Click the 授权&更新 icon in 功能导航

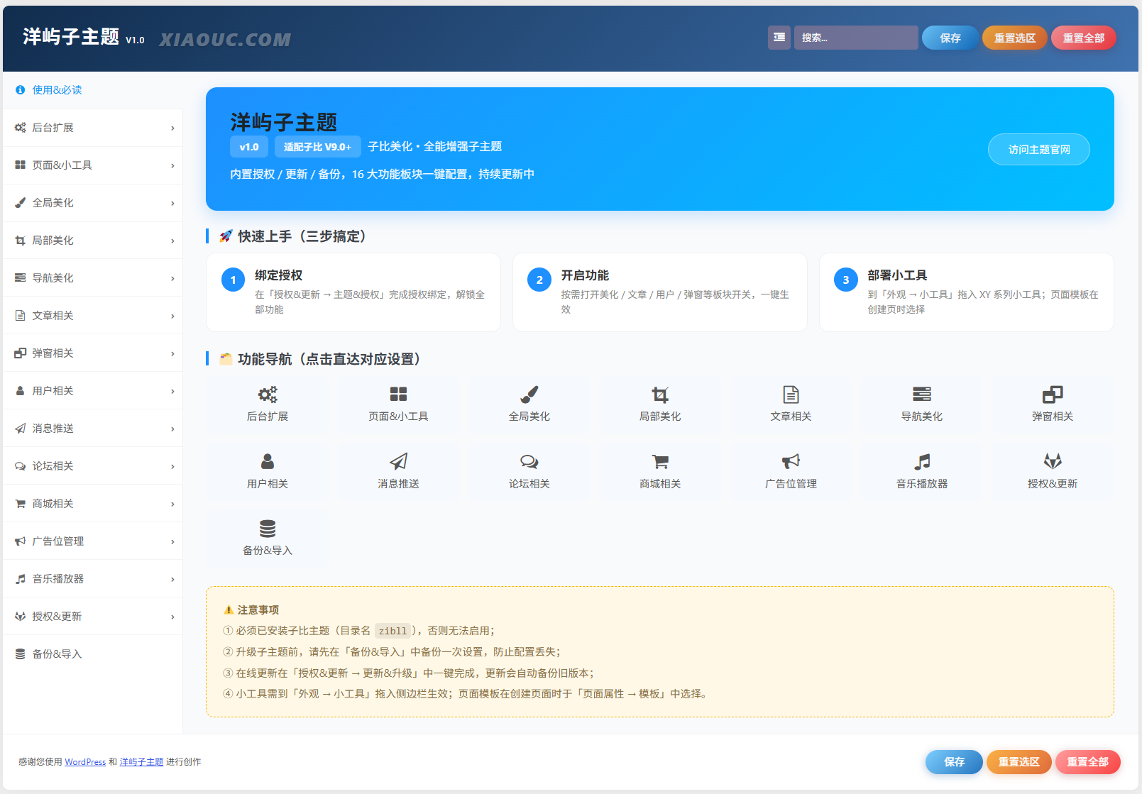(x=1053, y=461)
